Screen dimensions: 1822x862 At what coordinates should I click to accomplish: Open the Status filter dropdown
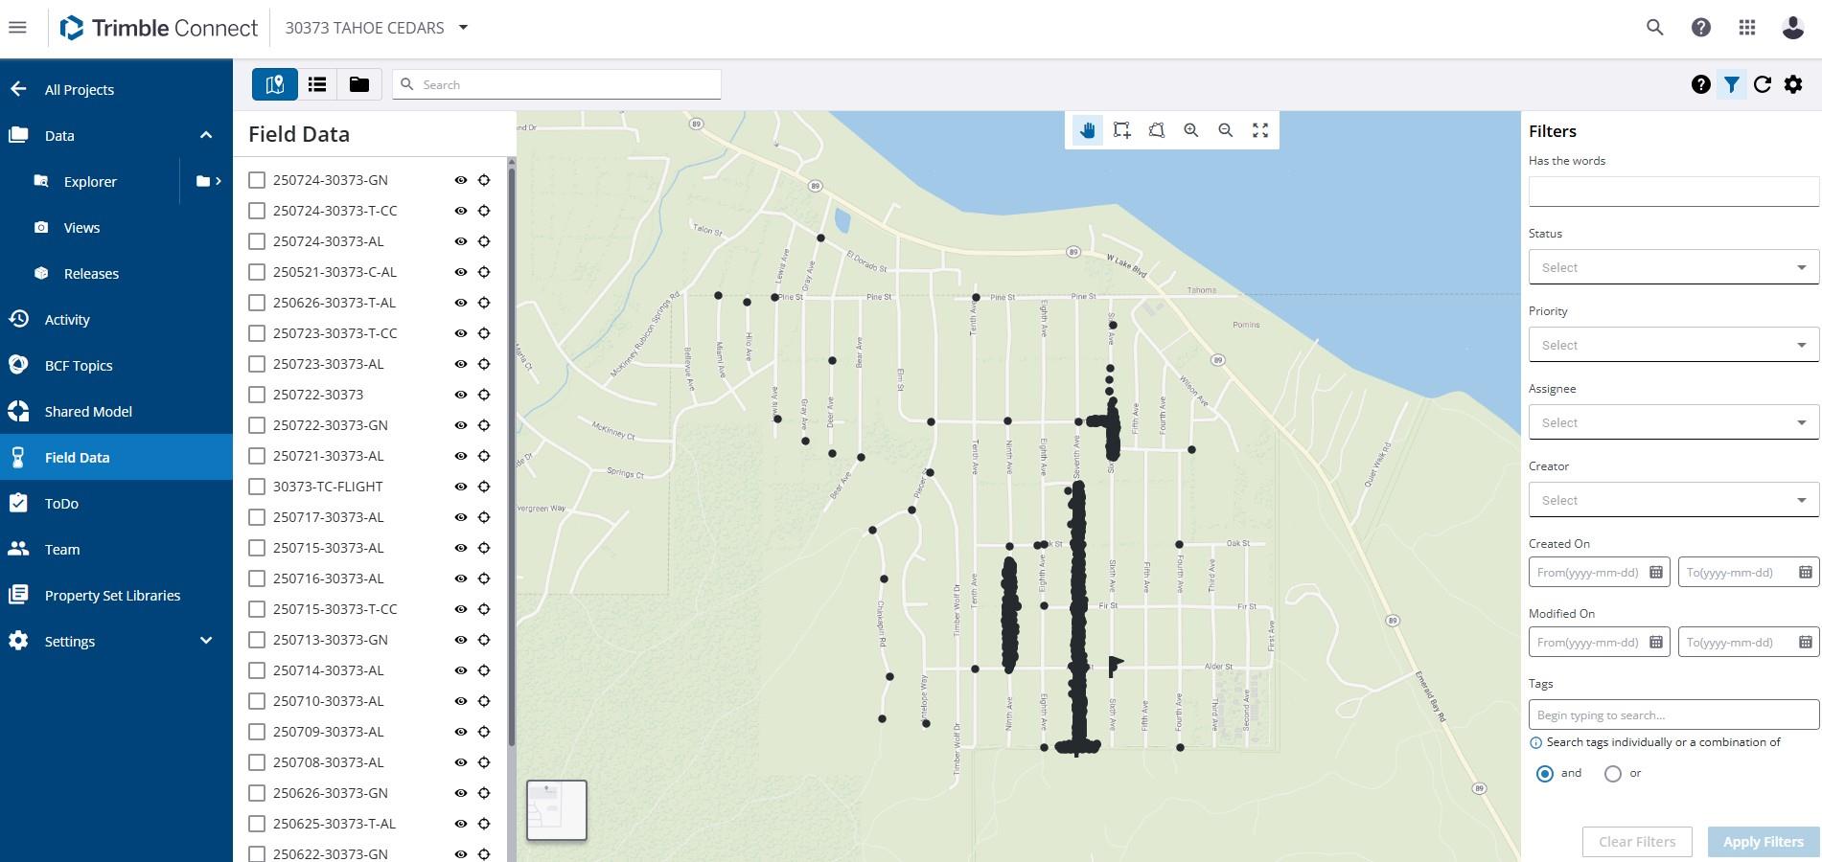(1672, 267)
